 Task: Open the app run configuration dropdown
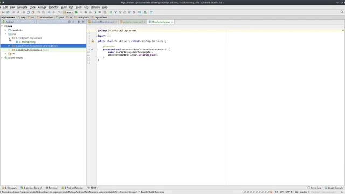(68, 12)
